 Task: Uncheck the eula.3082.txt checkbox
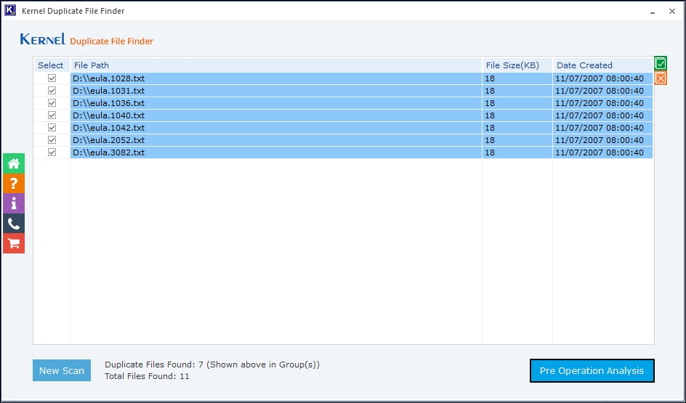[52, 152]
